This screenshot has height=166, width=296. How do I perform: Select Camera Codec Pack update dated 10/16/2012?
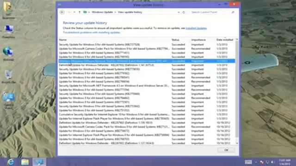tap(147, 127)
